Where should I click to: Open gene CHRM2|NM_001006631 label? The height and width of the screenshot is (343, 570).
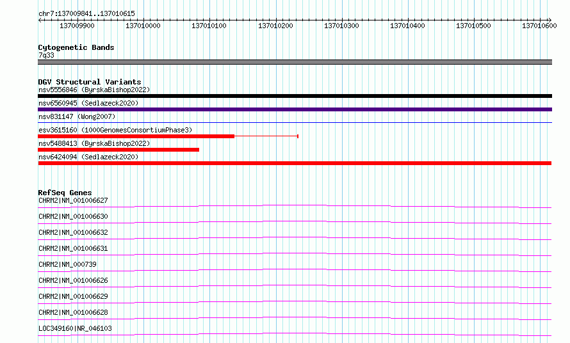[x=73, y=248]
